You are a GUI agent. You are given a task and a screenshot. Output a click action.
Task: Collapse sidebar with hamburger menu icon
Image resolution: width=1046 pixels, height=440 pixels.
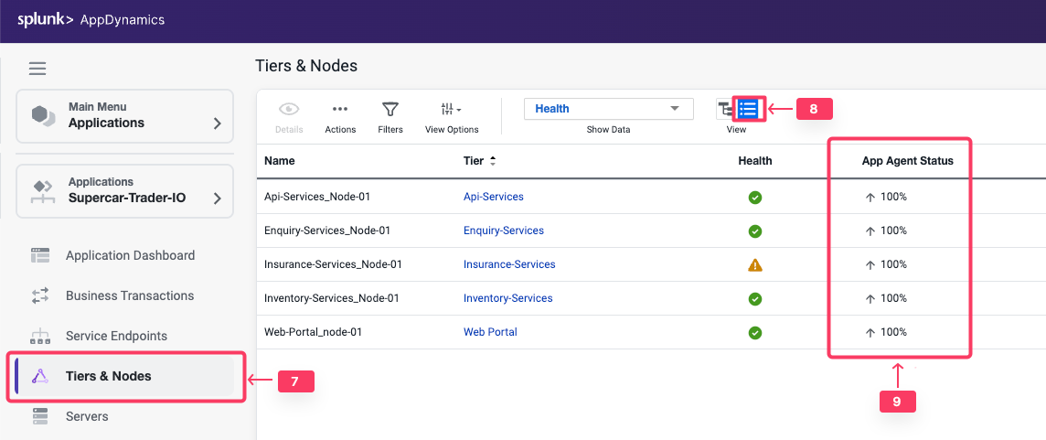(37, 69)
